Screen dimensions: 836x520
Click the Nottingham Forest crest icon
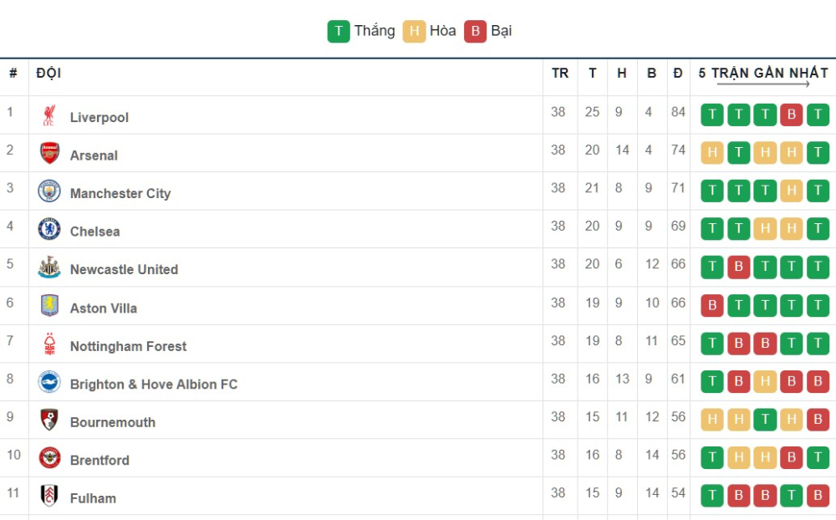(x=49, y=344)
